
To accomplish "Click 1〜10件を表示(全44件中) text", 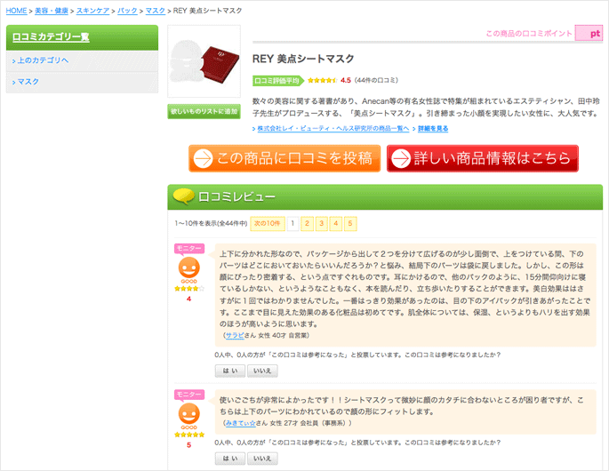I will coord(211,224).
